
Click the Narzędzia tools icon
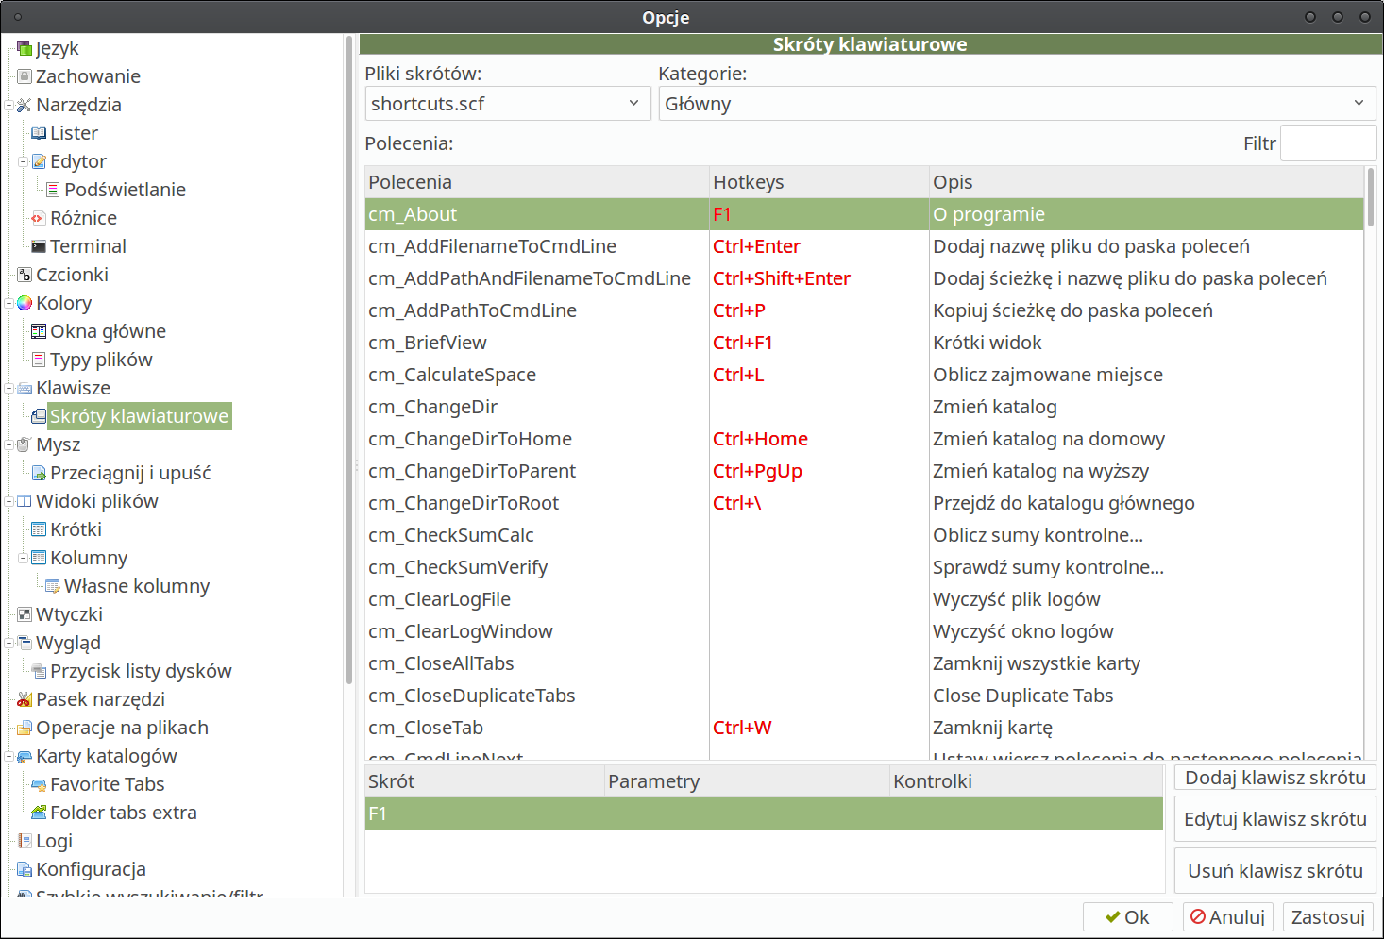pyautogui.click(x=25, y=105)
